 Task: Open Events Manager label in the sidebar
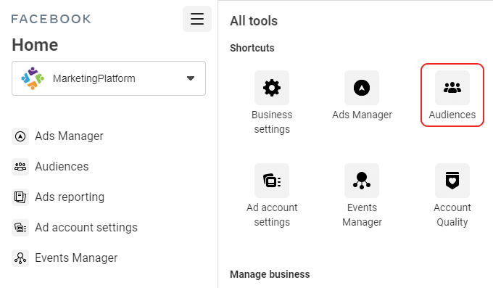tap(76, 258)
